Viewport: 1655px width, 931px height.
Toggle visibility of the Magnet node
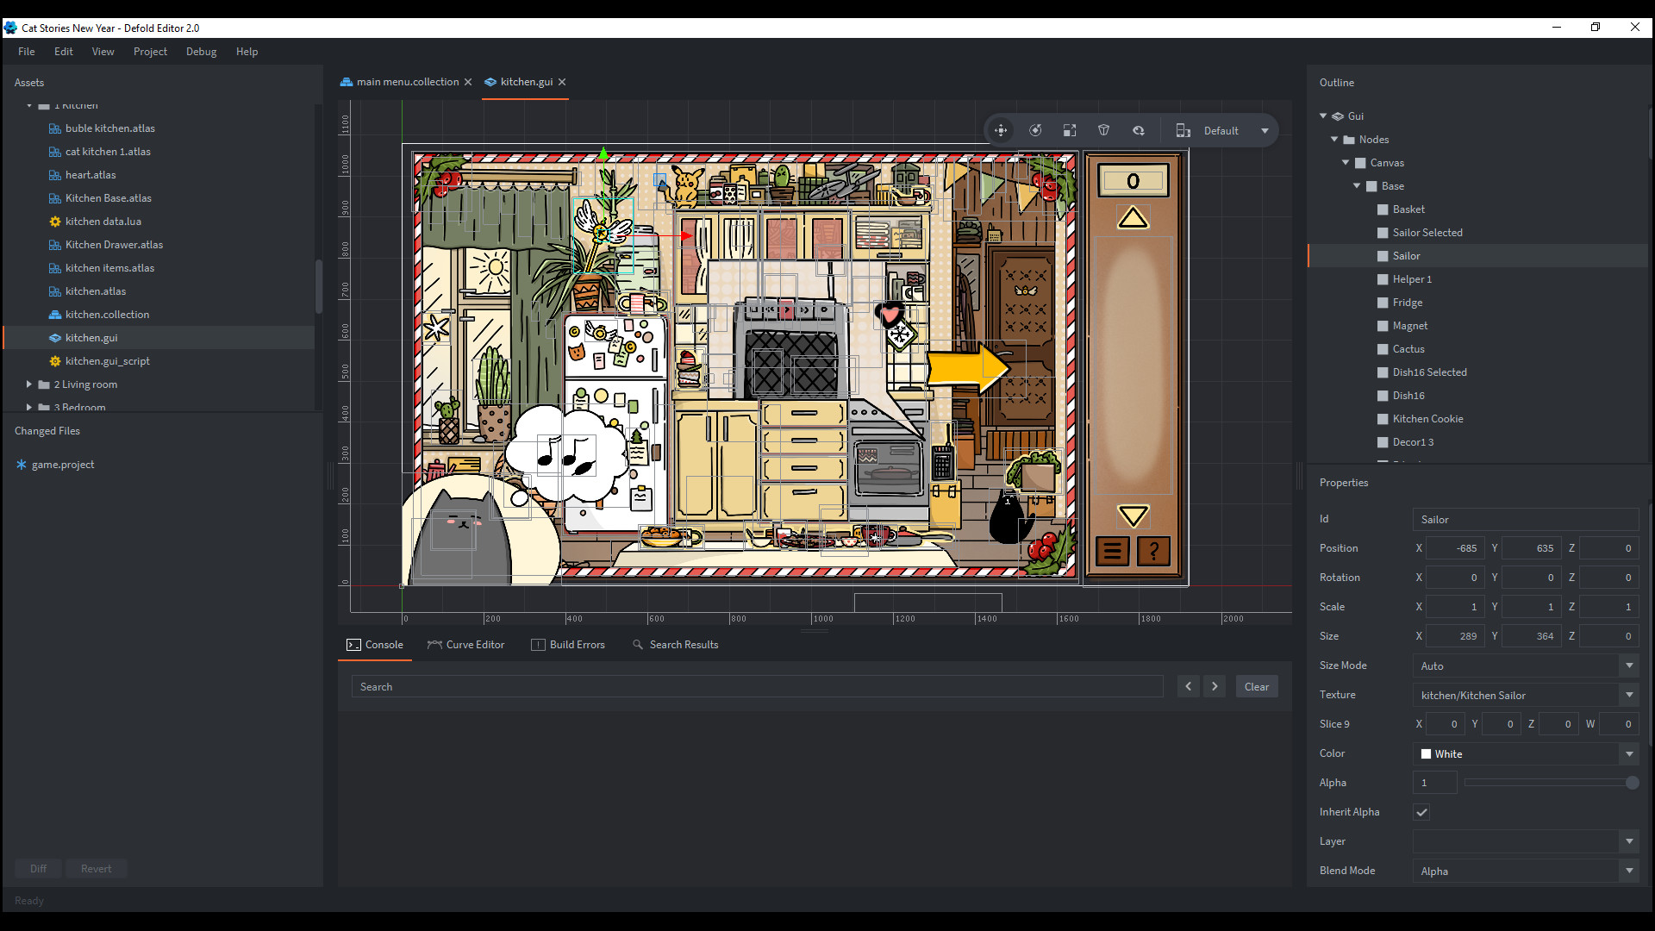click(1383, 326)
